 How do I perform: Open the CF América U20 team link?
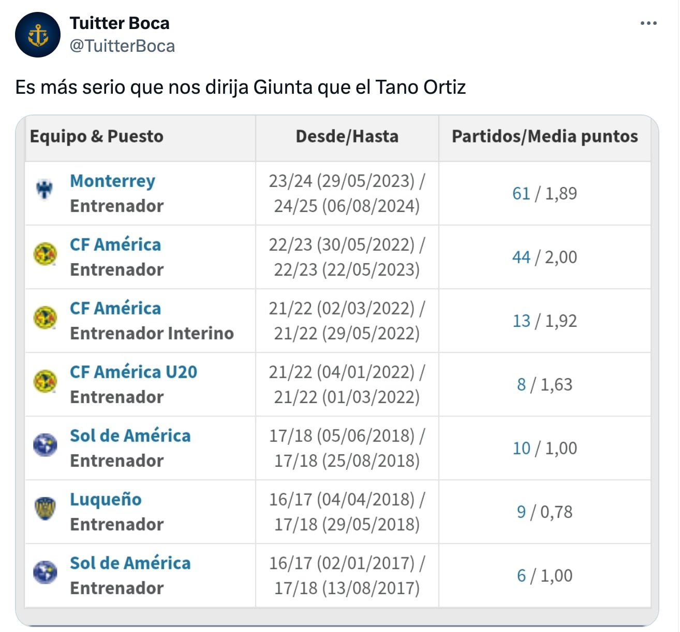click(134, 372)
